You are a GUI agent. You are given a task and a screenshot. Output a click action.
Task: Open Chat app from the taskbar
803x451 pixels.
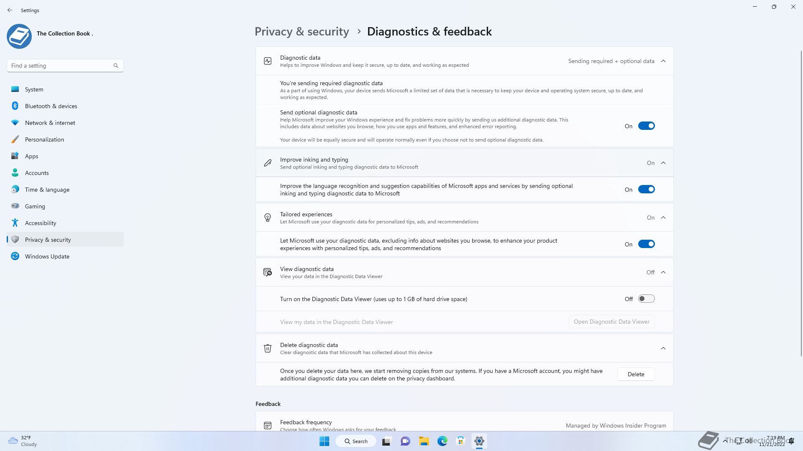click(405, 441)
